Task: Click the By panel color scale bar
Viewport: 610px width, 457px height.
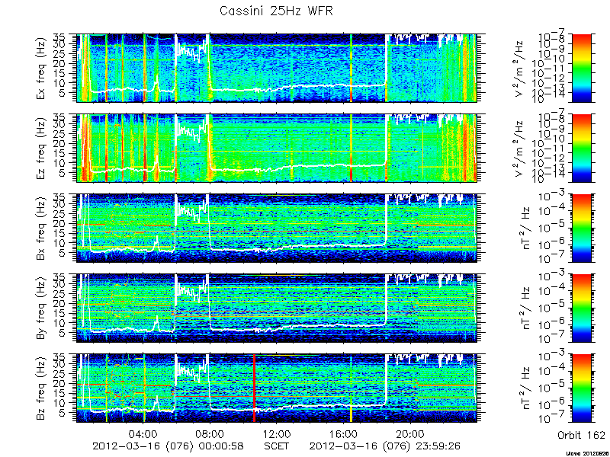Action: coord(581,308)
